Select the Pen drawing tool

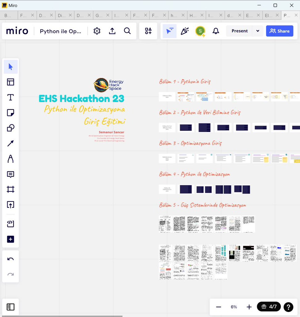point(11,159)
